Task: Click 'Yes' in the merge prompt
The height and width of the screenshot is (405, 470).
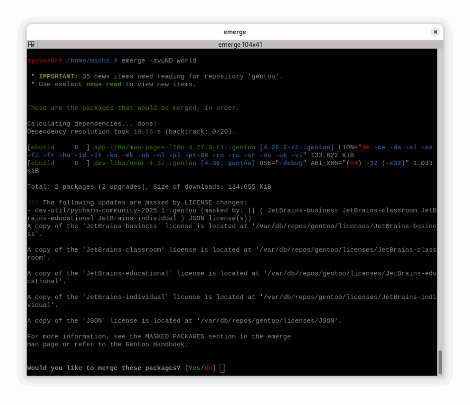Action: point(194,368)
